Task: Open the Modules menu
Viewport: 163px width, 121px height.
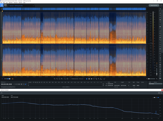Action: (11, 3)
